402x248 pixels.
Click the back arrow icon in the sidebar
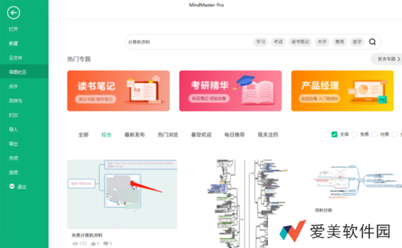pos(13,13)
